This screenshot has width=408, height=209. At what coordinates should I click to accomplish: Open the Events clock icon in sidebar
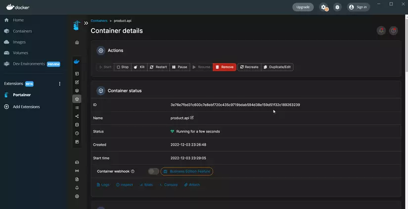pyautogui.click(x=77, y=133)
